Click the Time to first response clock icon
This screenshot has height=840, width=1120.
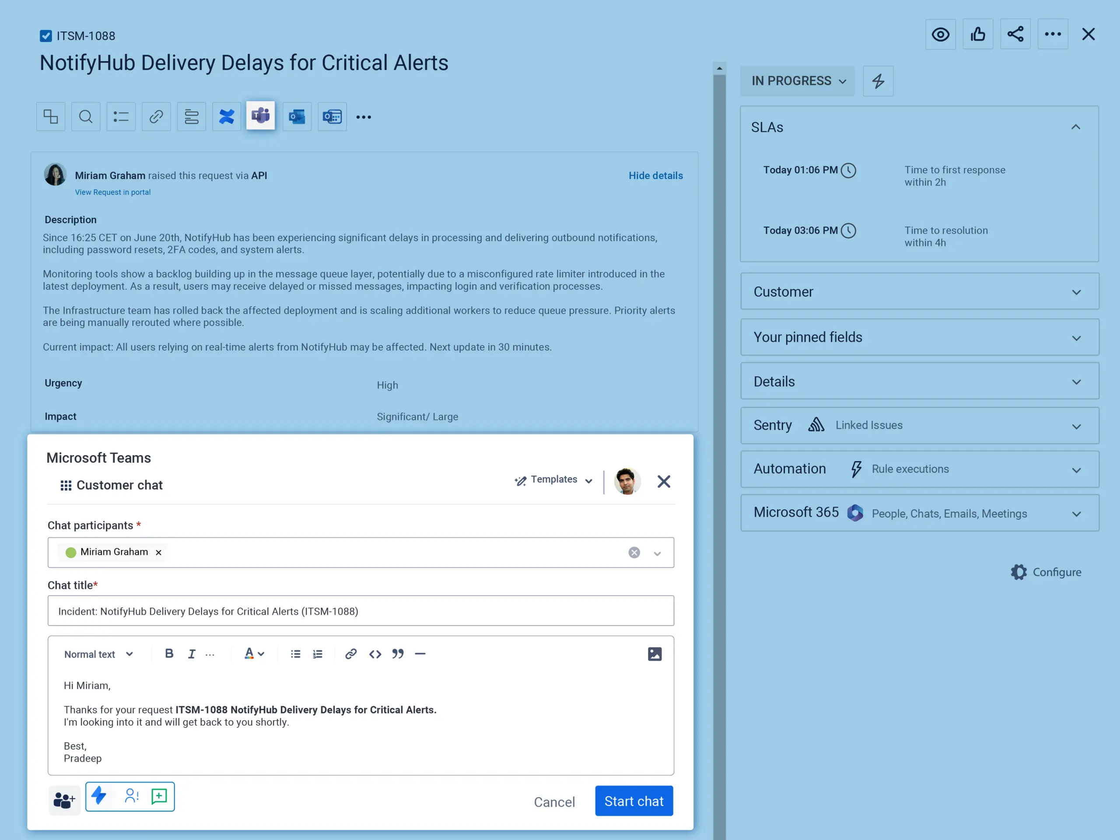tap(848, 171)
